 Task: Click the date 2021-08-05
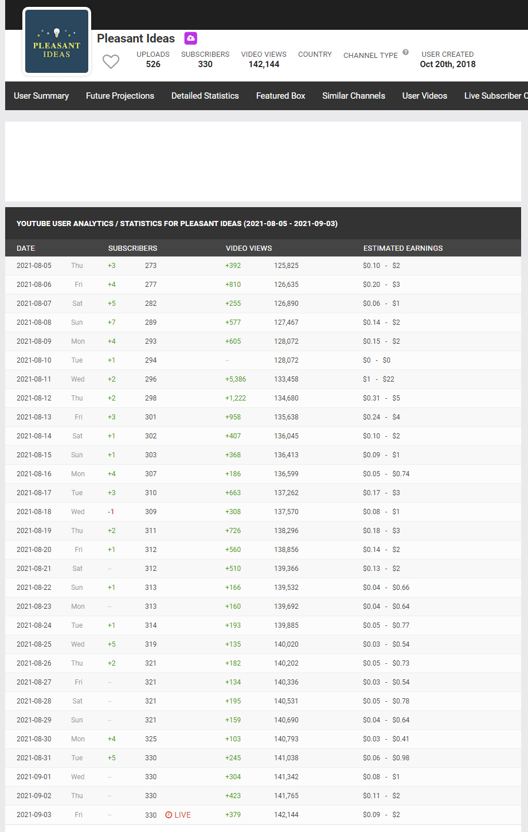(34, 266)
